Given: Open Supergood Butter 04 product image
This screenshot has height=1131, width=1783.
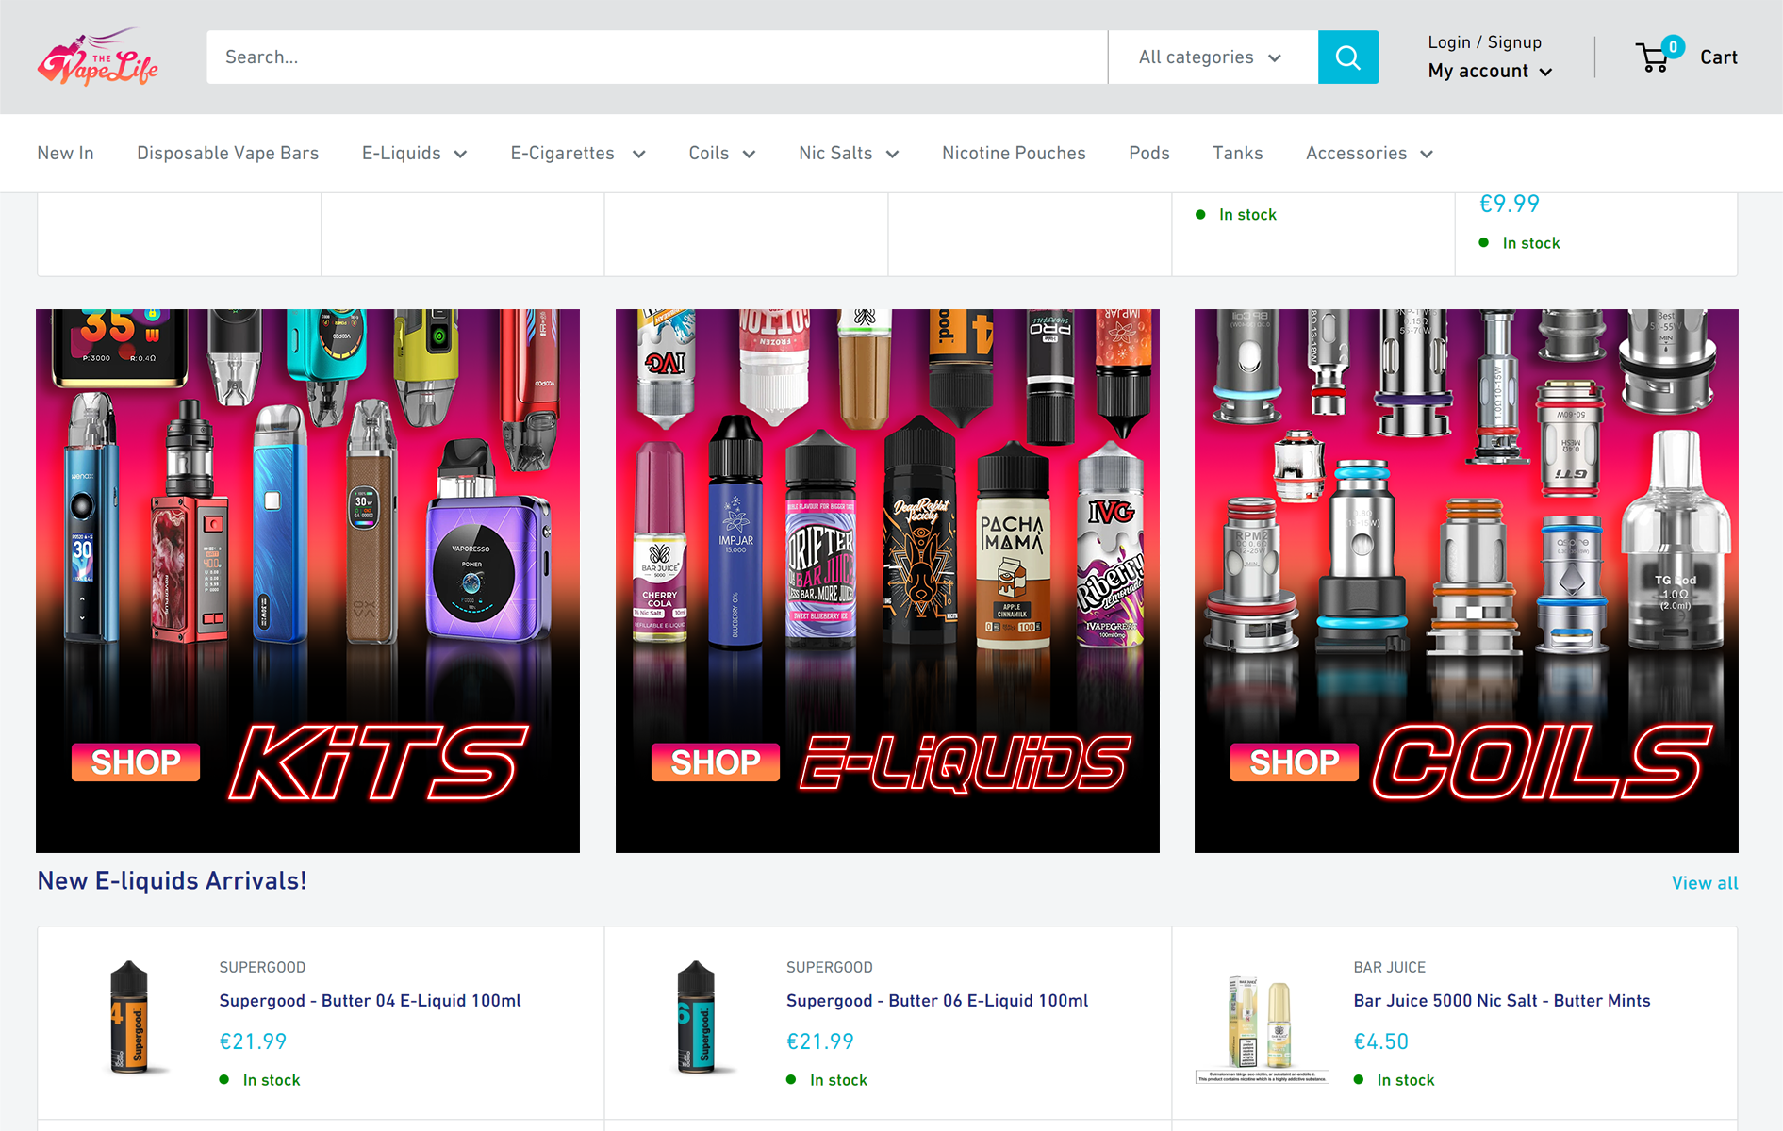Looking at the screenshot, I should coord(129,1018).
